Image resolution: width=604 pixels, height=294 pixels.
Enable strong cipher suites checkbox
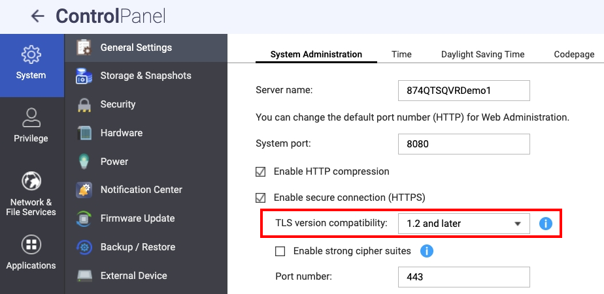[x=280, y=251]
